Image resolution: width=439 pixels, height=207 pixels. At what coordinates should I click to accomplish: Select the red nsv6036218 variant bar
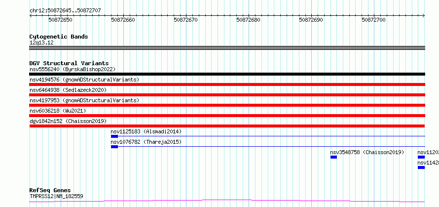click(227, 116)
